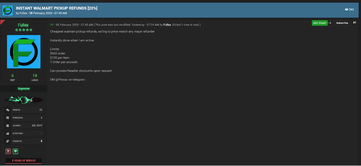Click the red badge award icon

click(8, 151)
